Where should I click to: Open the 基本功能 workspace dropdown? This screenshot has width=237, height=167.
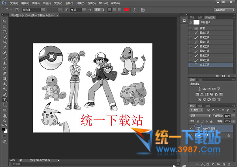[x=224, y=10]
